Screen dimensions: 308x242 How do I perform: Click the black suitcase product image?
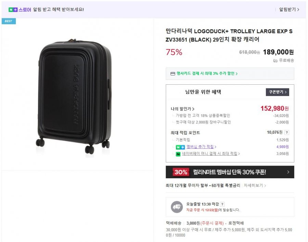(74, 98)
